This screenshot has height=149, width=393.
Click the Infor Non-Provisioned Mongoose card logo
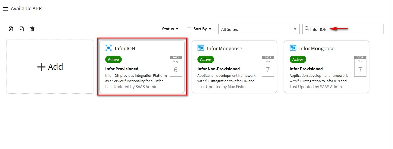pyautogui.click(x=201, y=48)
